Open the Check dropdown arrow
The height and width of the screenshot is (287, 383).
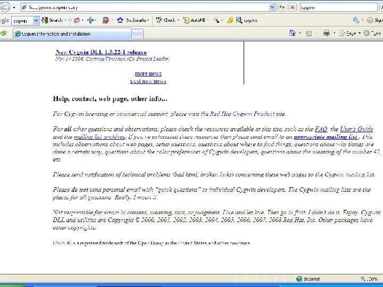pyautogui.click(x=178, y=20)
